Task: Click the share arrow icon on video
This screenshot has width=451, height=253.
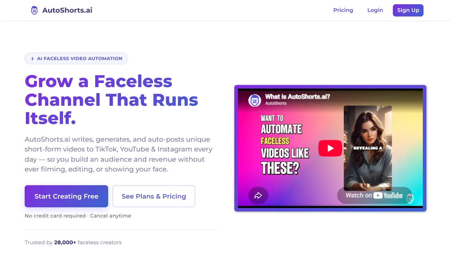Action: pyautogui.click(x=258, y=195)
